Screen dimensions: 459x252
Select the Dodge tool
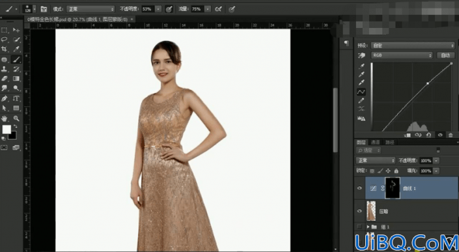point(16,88)
